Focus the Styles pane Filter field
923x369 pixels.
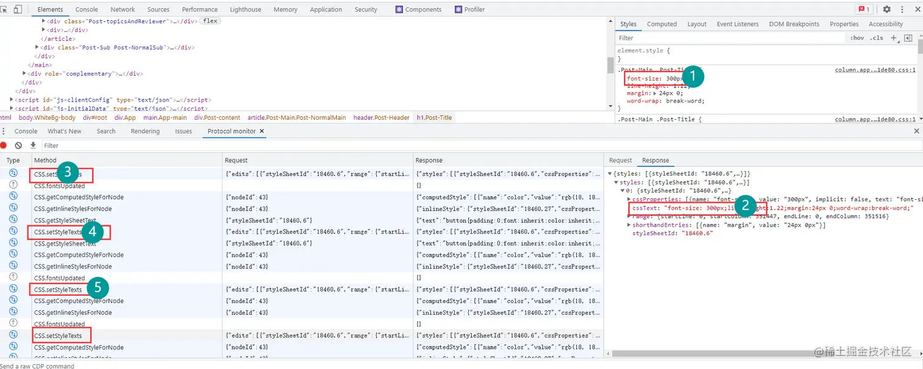tap(731, 38)
